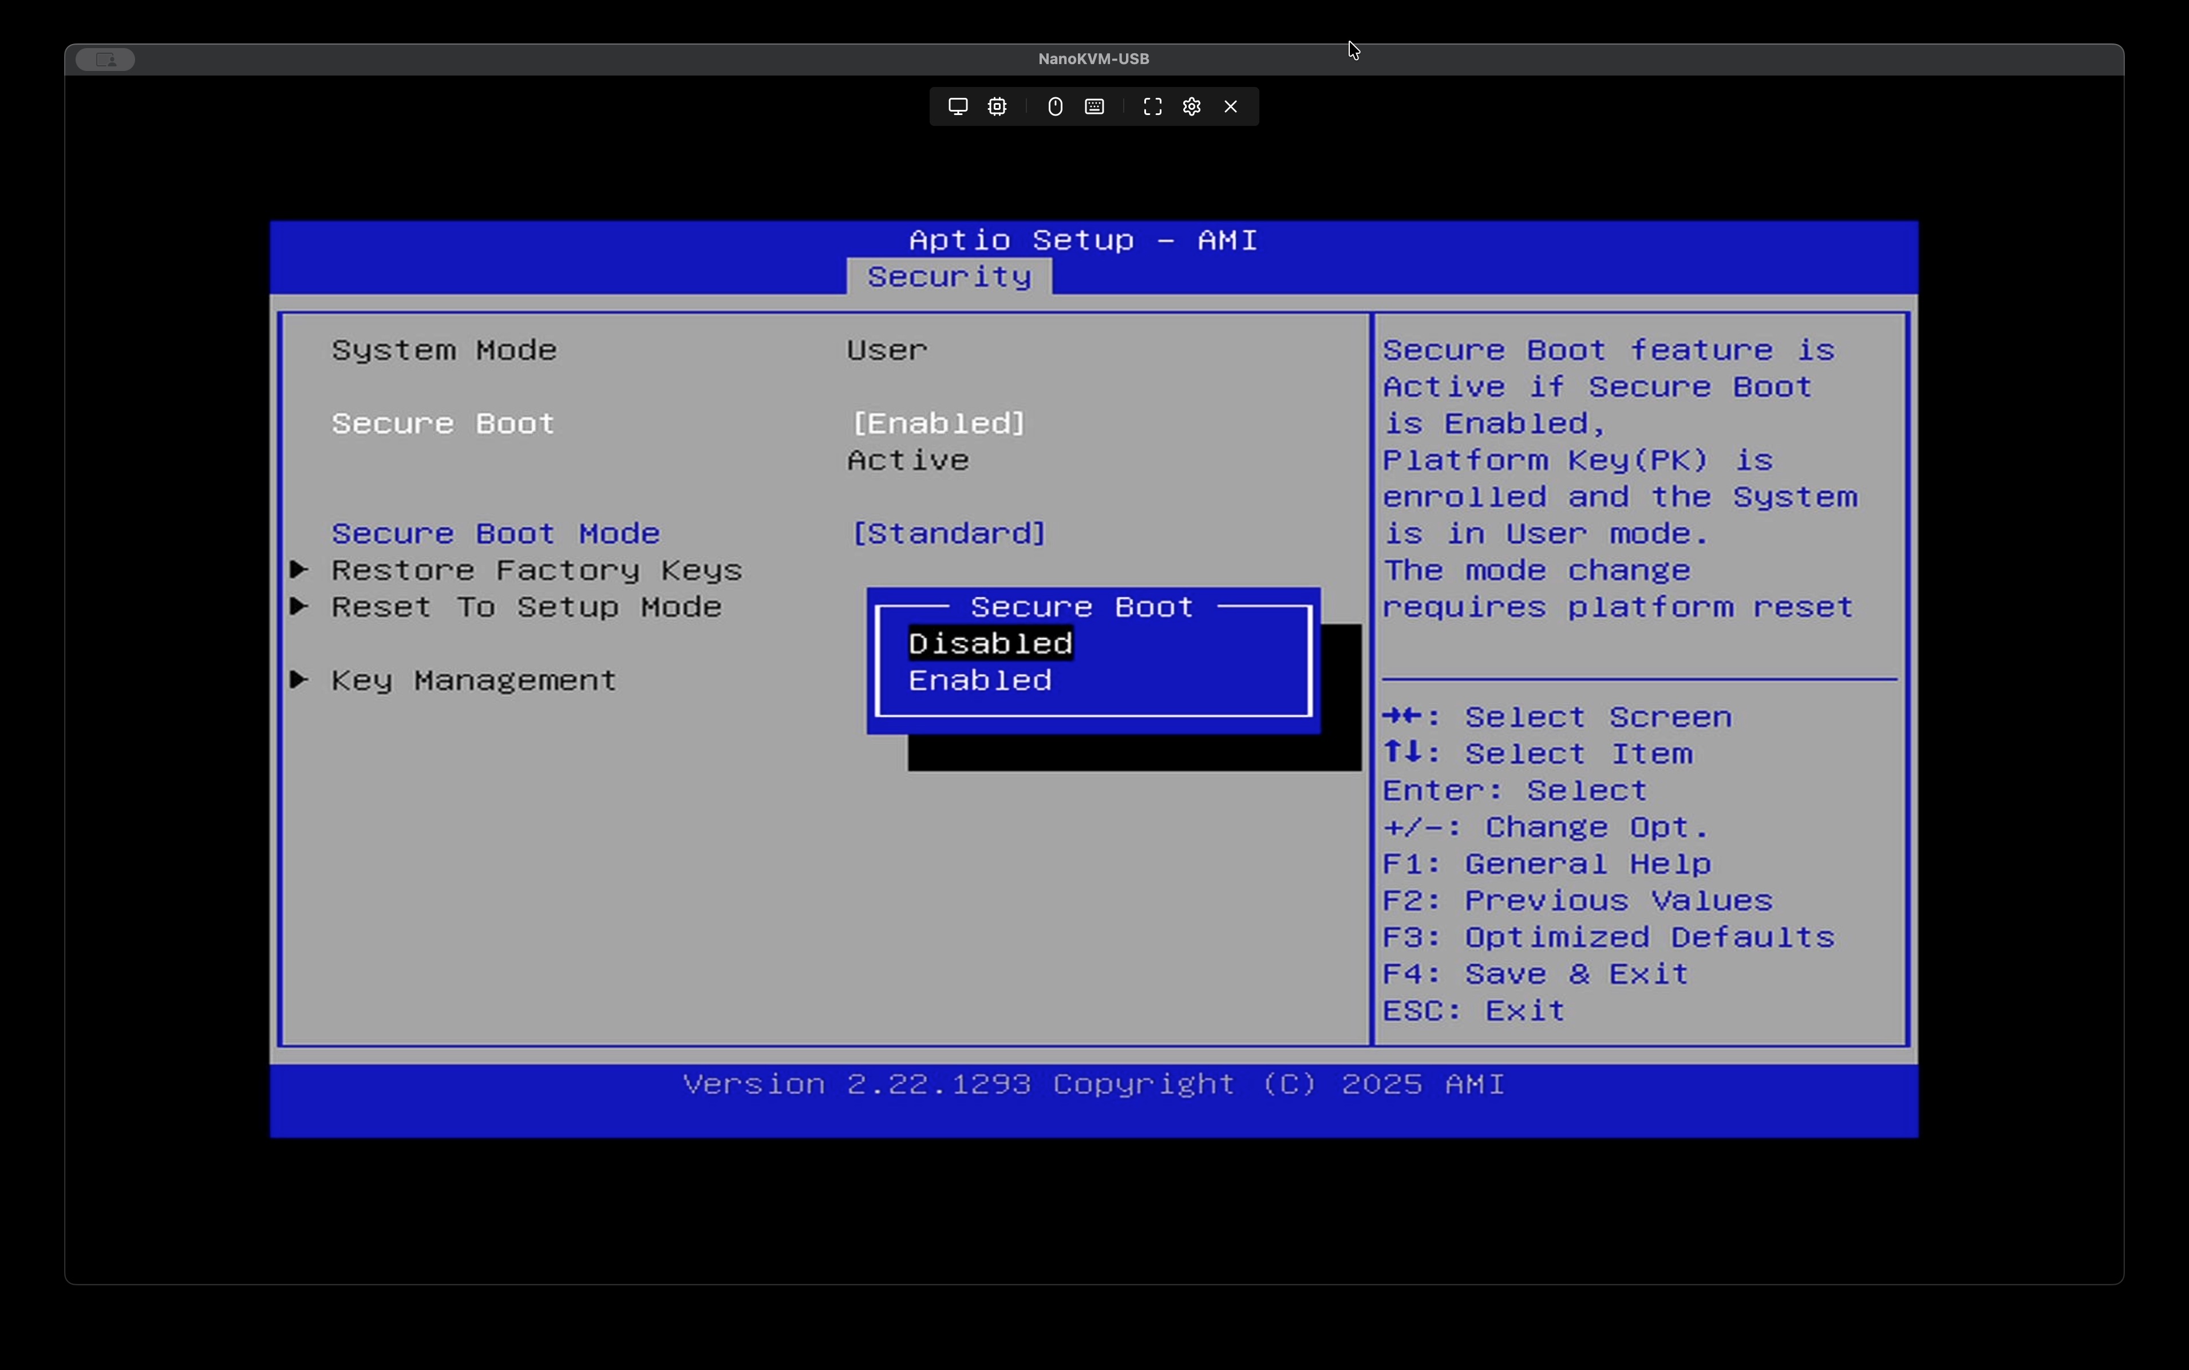This screenshot has height=1370, width=2189.
Task: Open the Secure Boot Mode [Standard] dropdown
Action: [x=948, y=534]
